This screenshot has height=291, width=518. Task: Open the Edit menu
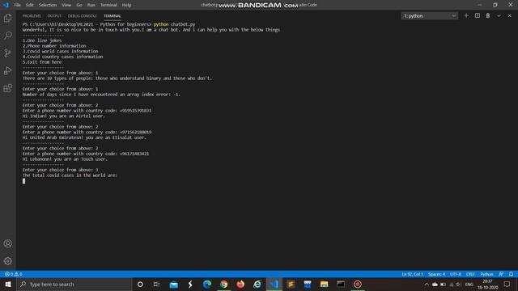[x=30, y=5]
